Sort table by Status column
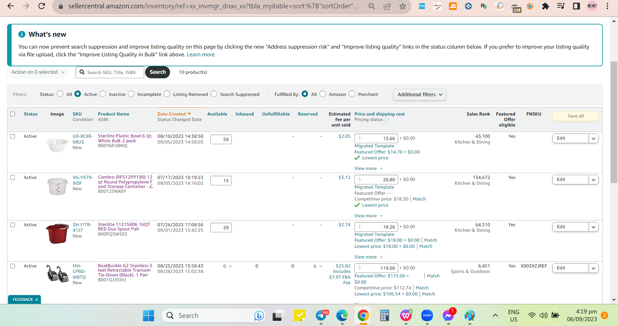Image resolution: width=618 pixels, height=326 pixels. click(31, 114)
